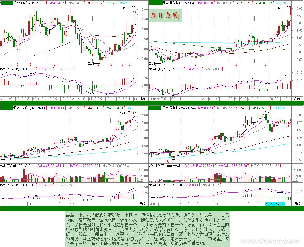This screenshot has width=304, height=247.
Task: Click the MA60:4.89 dark red legend label
Action: [x=96, y=108]
